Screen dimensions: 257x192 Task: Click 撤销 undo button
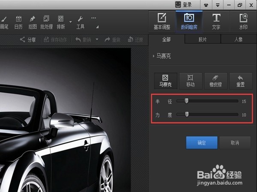pyautogui.click(x=83, y=40)
